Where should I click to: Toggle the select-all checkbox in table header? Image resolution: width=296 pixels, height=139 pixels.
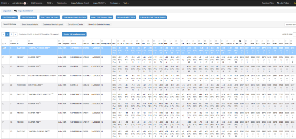(3, 43)
